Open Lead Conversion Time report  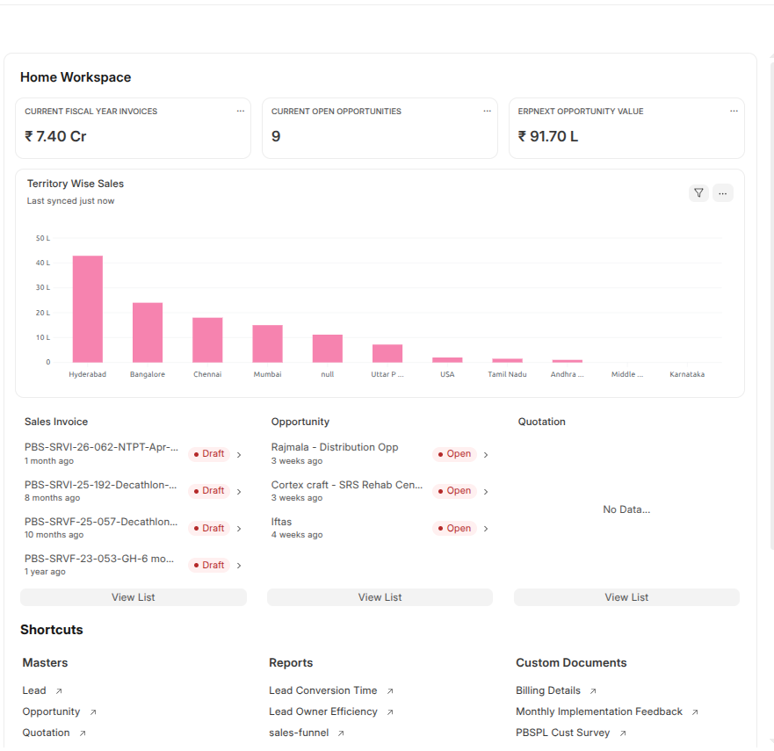tap(322, 690)
